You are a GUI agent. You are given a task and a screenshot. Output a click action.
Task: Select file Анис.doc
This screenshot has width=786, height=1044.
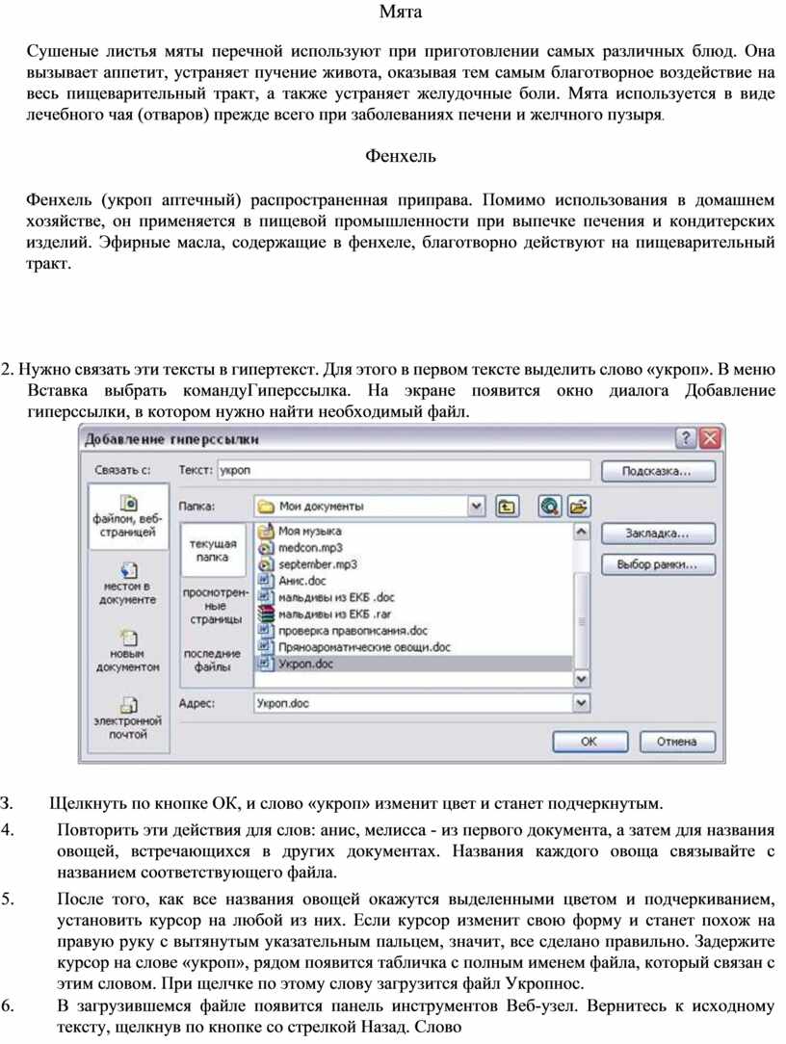pos(293,581)
